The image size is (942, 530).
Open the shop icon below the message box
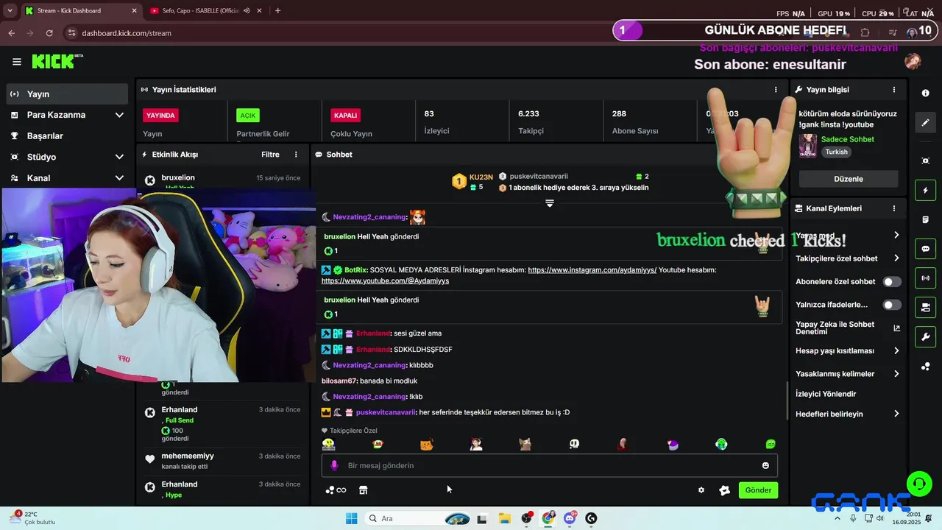[363, 490]
